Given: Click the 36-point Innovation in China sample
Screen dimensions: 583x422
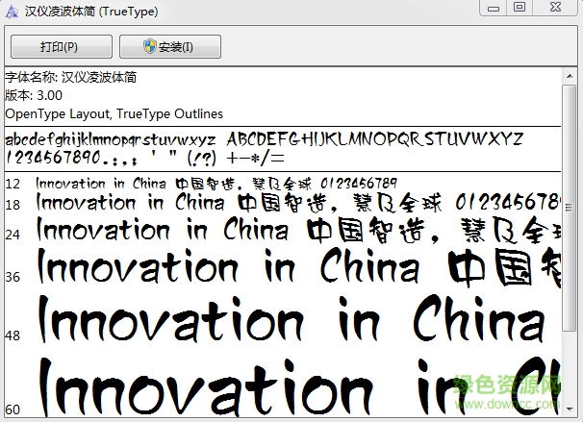Looking at the screenshot, I should [299, 266].
